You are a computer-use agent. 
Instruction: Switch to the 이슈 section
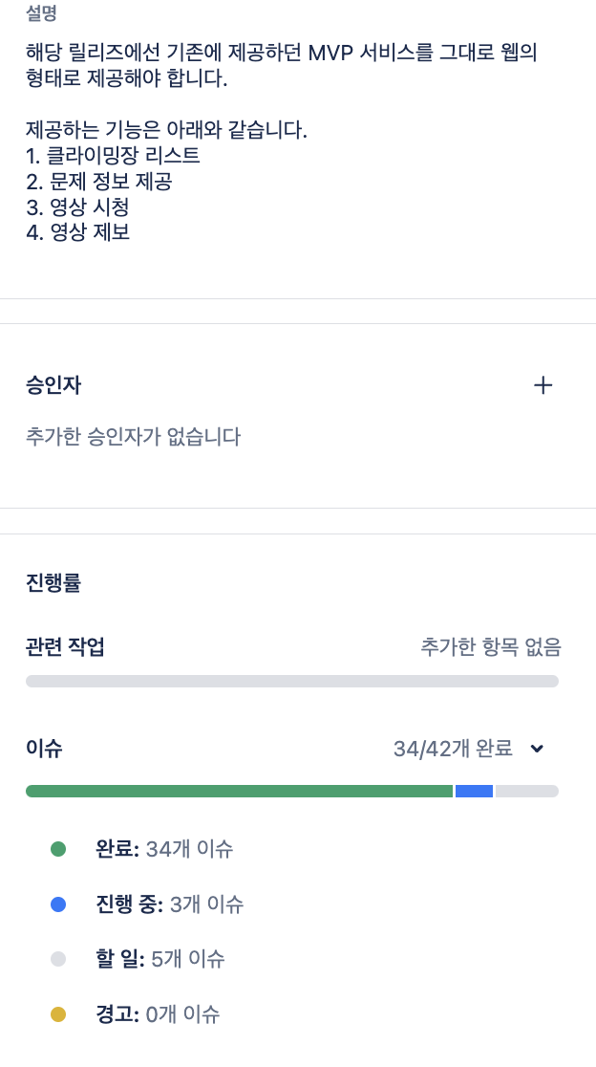[41, 749]
